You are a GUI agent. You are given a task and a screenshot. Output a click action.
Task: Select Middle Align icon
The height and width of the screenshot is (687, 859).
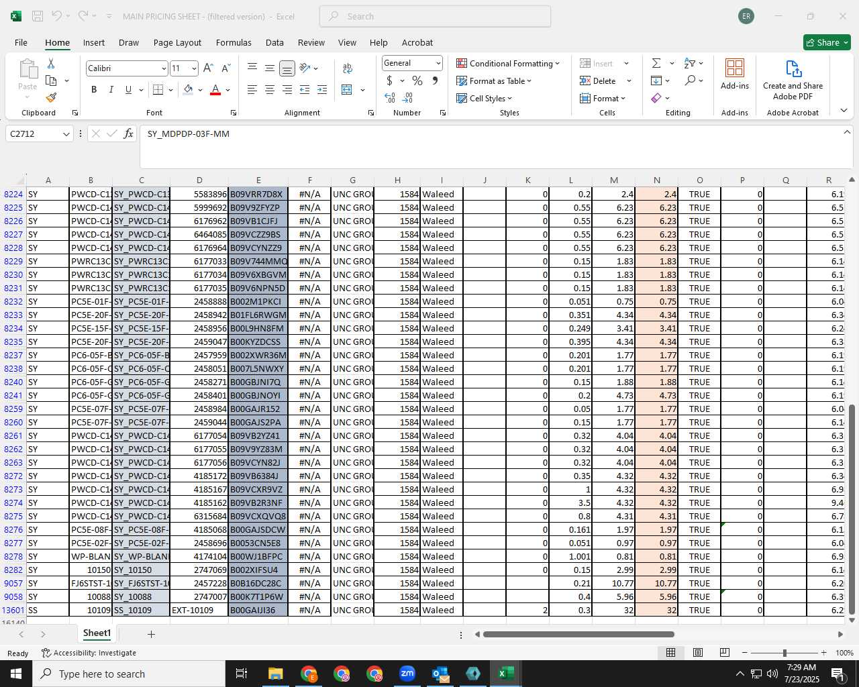click(x=270, y=68)
